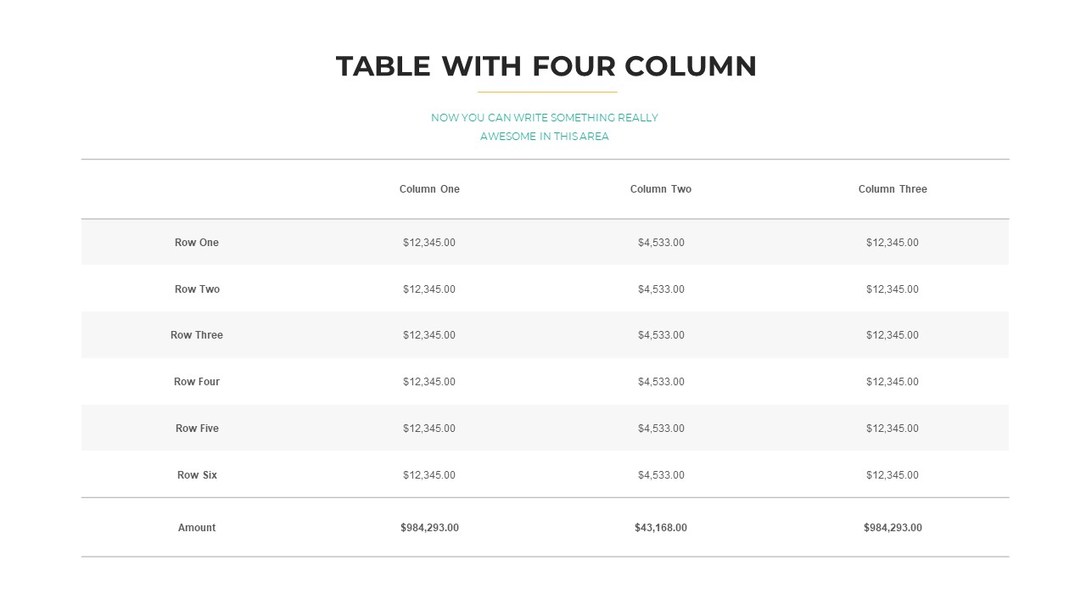This screenshot has height=611, width=1086.
Task: Select the 'Amount' total row label
Action: [197, 528]
